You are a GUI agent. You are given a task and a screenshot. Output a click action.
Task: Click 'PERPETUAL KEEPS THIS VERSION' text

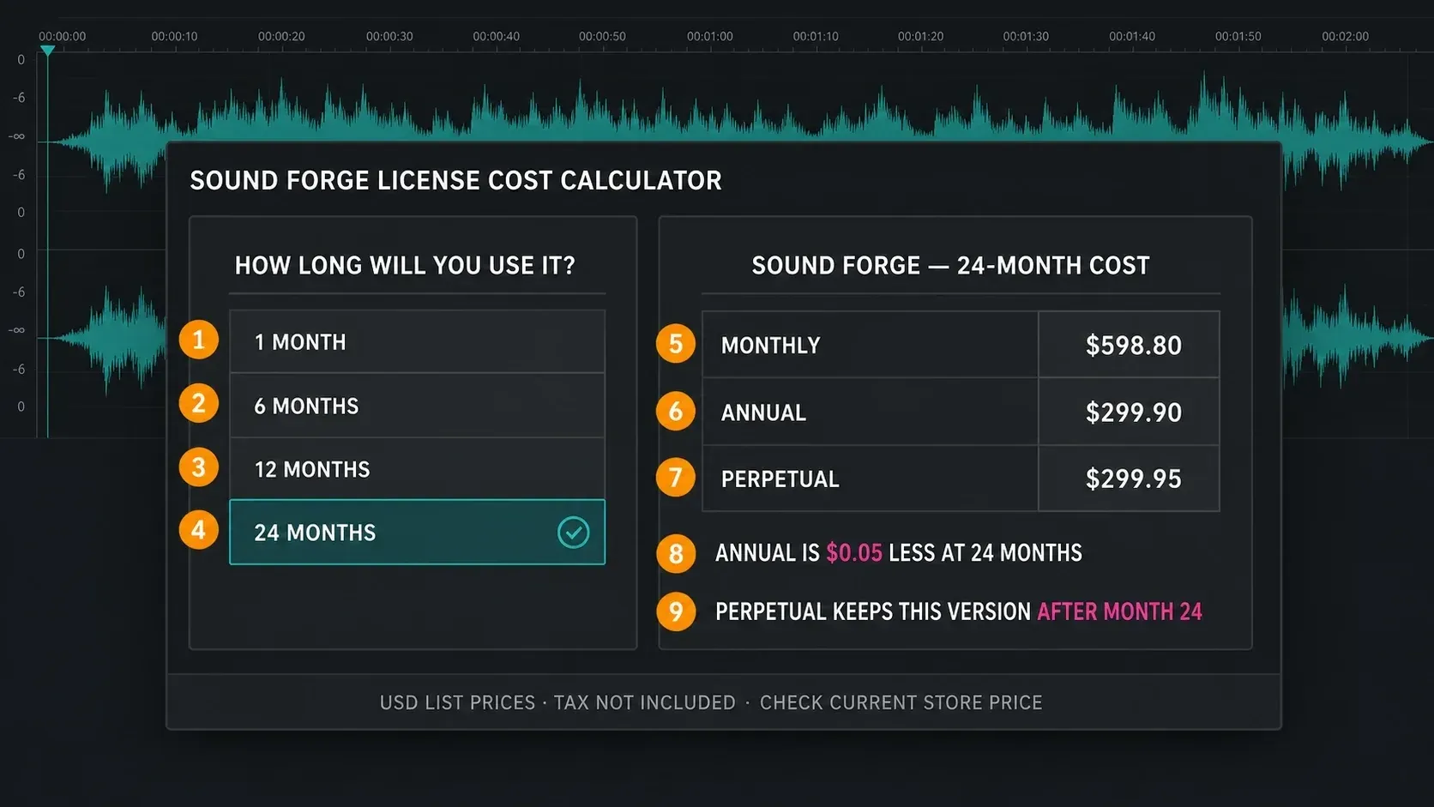(872, 611)
